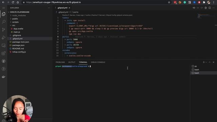Viewport: 217px width, 122px height.
Task: Open the browser extensions puzzle icon
Action: tap(204, 2)
